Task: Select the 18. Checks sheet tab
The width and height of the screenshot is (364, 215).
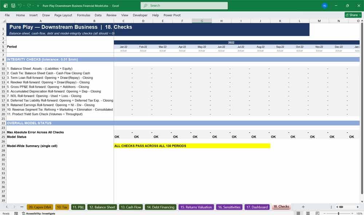Action: pyautogui.click(x=281, y=207)
